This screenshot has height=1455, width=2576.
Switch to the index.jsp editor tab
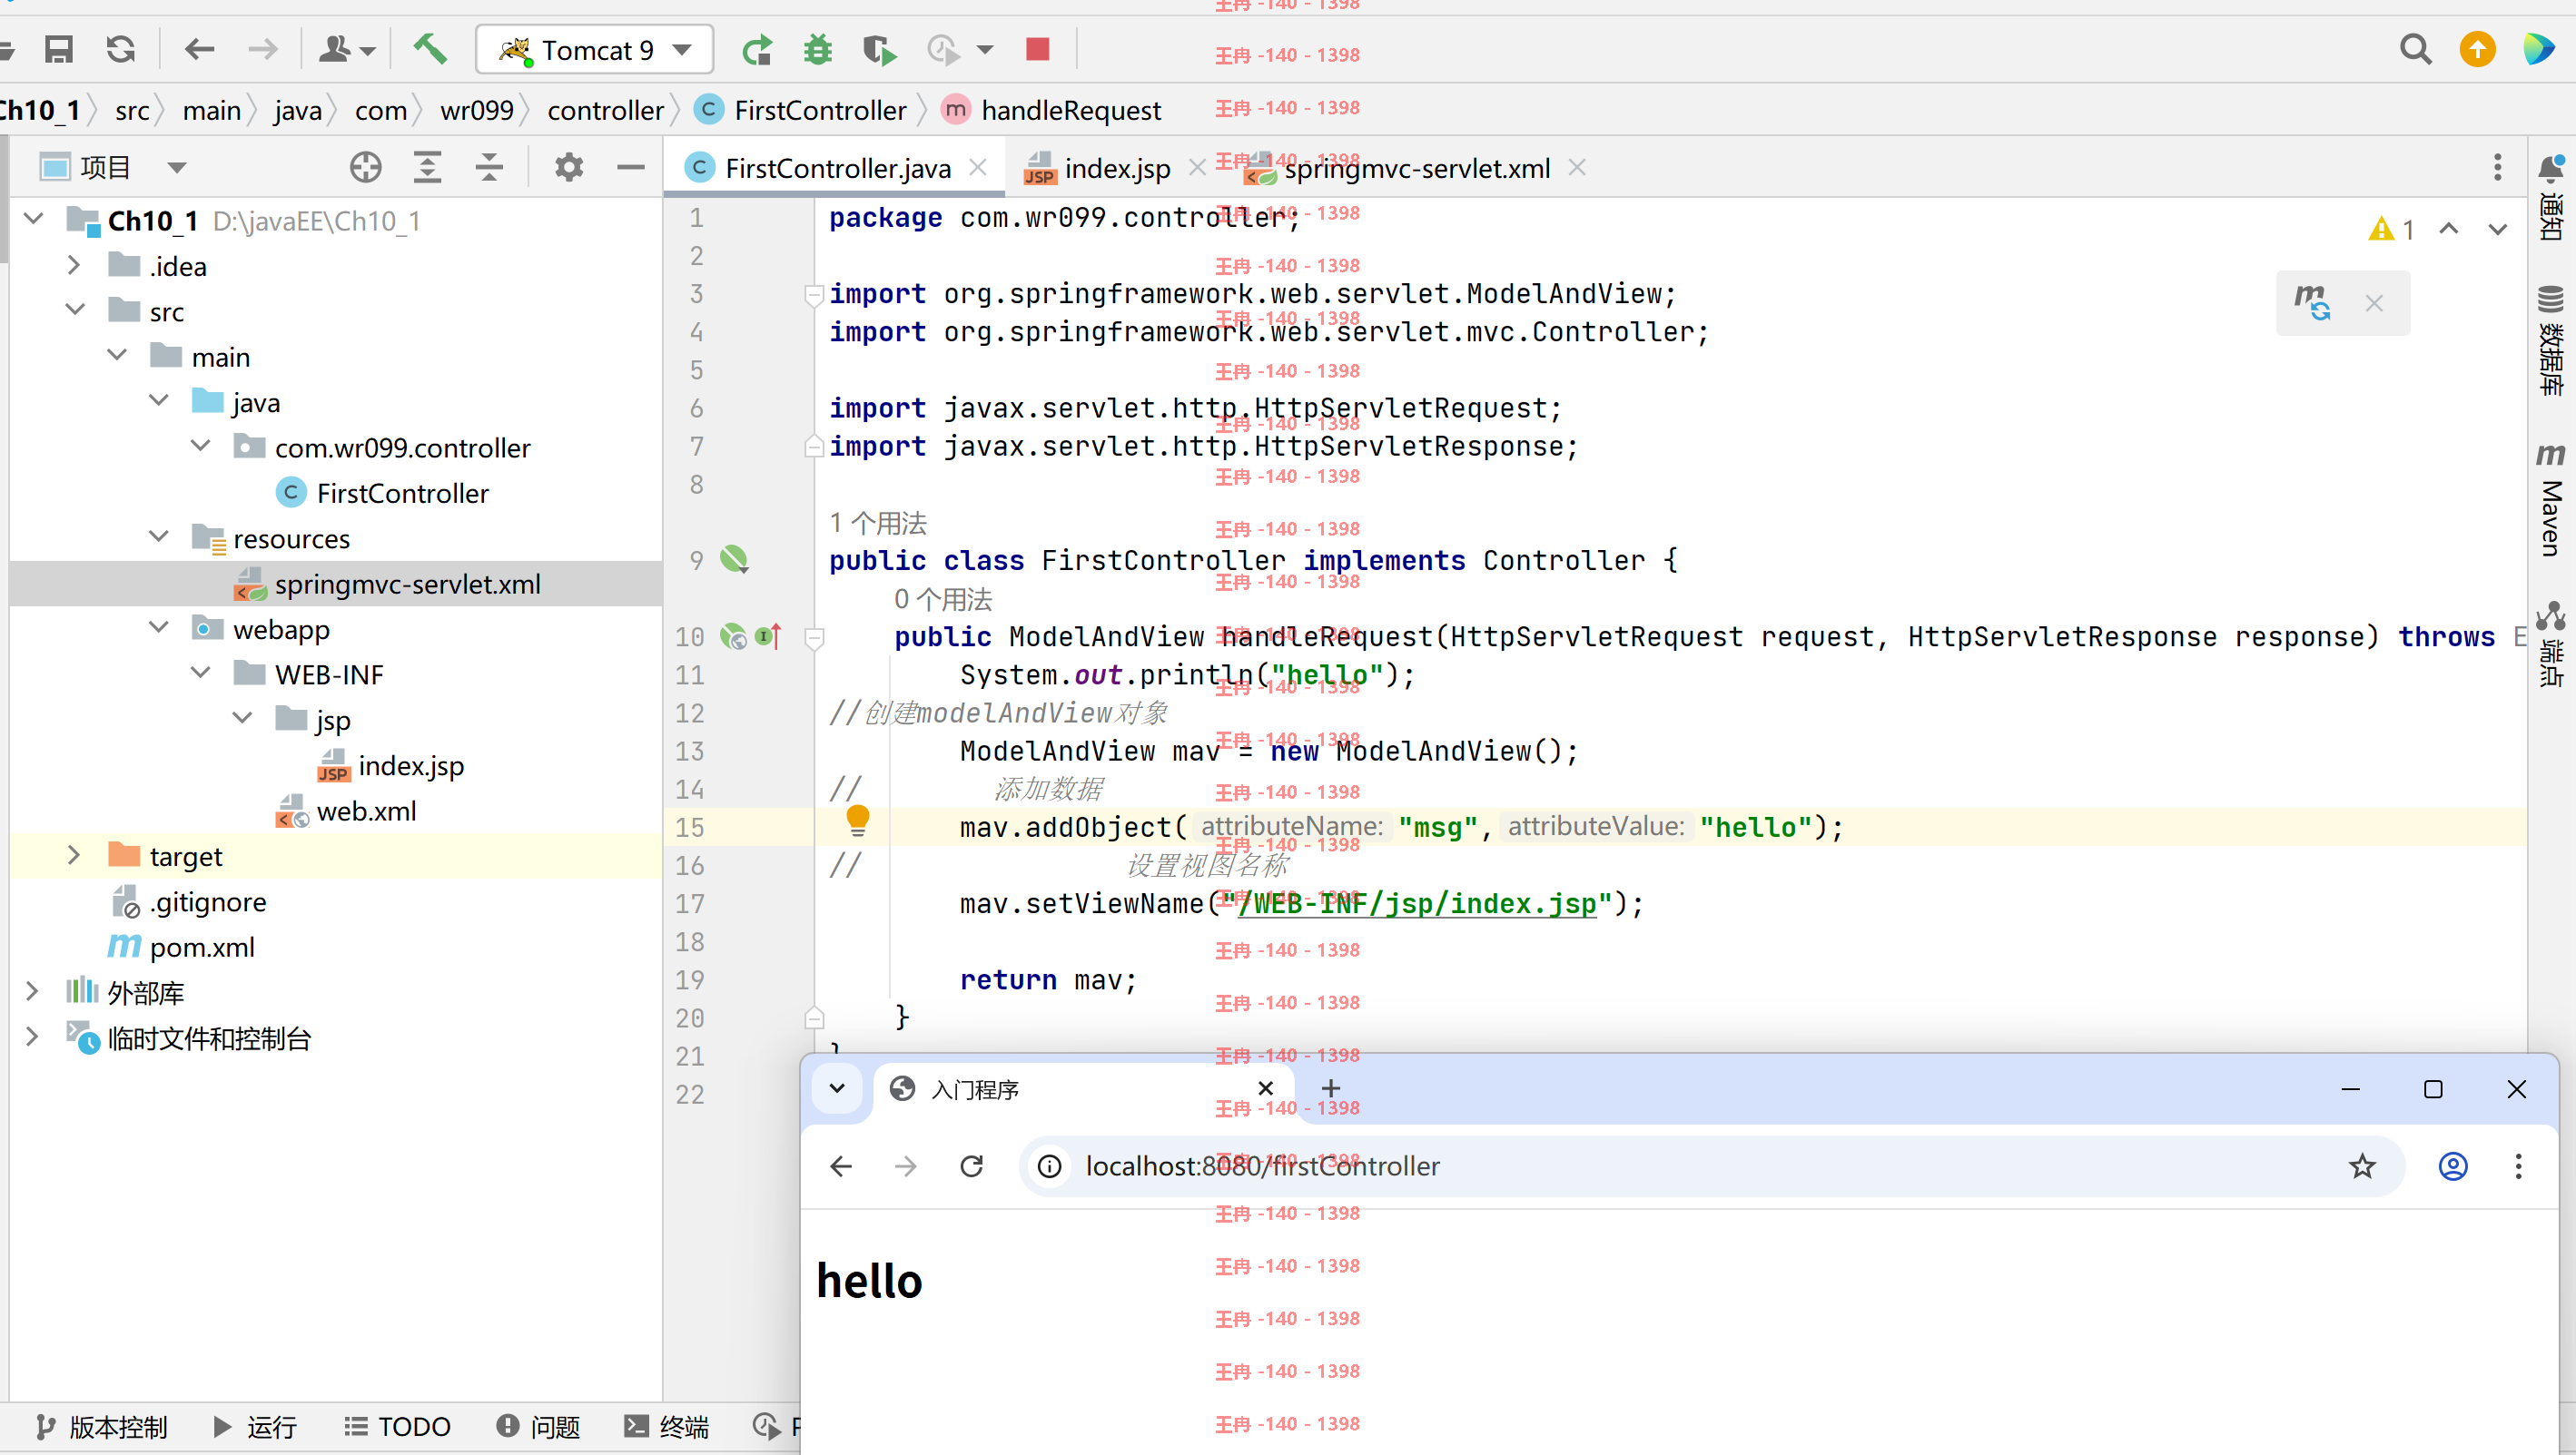[1117, 168]
